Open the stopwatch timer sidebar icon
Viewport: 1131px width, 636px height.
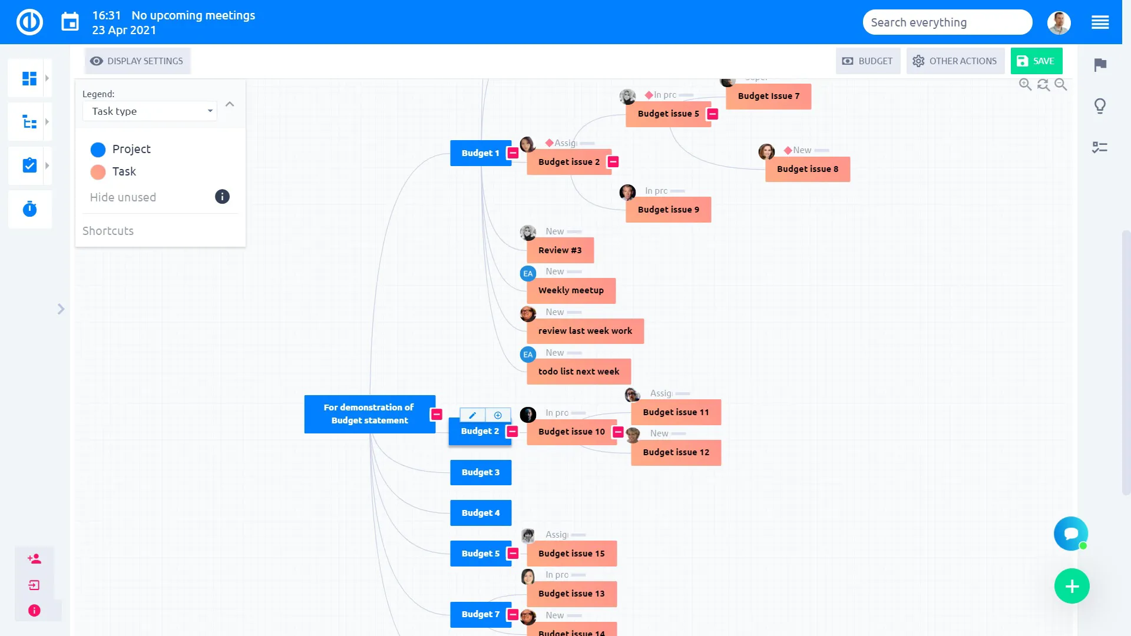pos(29,209)
